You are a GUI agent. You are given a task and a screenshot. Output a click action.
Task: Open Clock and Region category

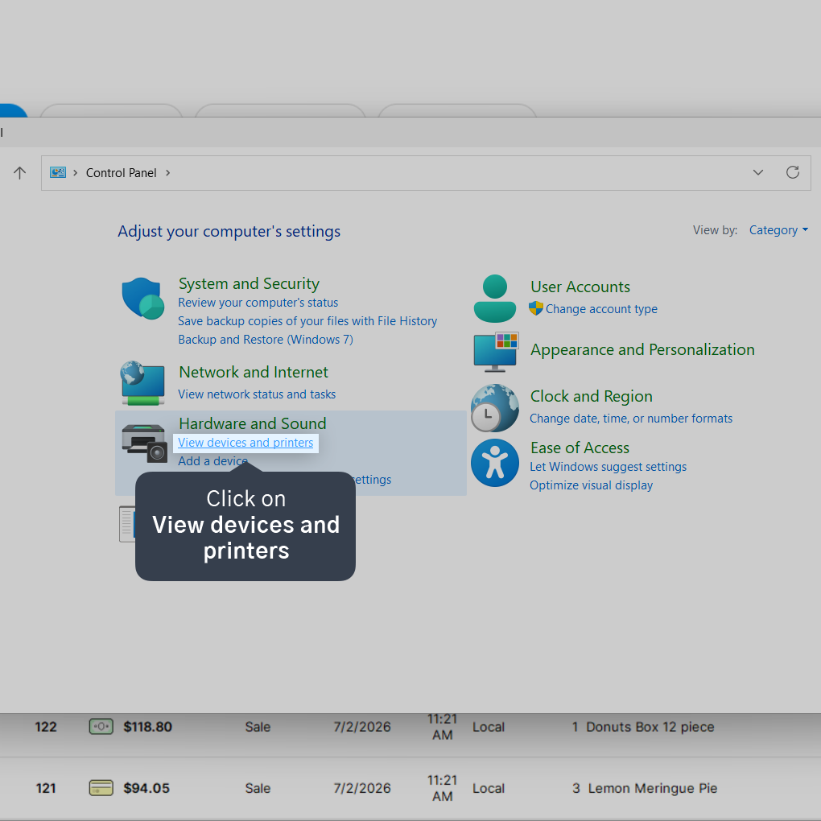tap(591, 396)
